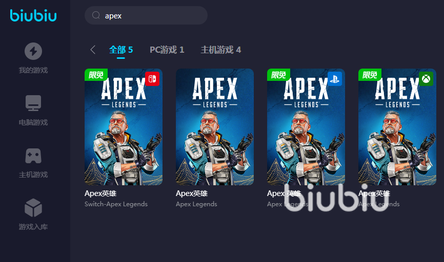Open 我的游戏 lightning icon
The height and width of the screenshot is (262, 444).
33,51
